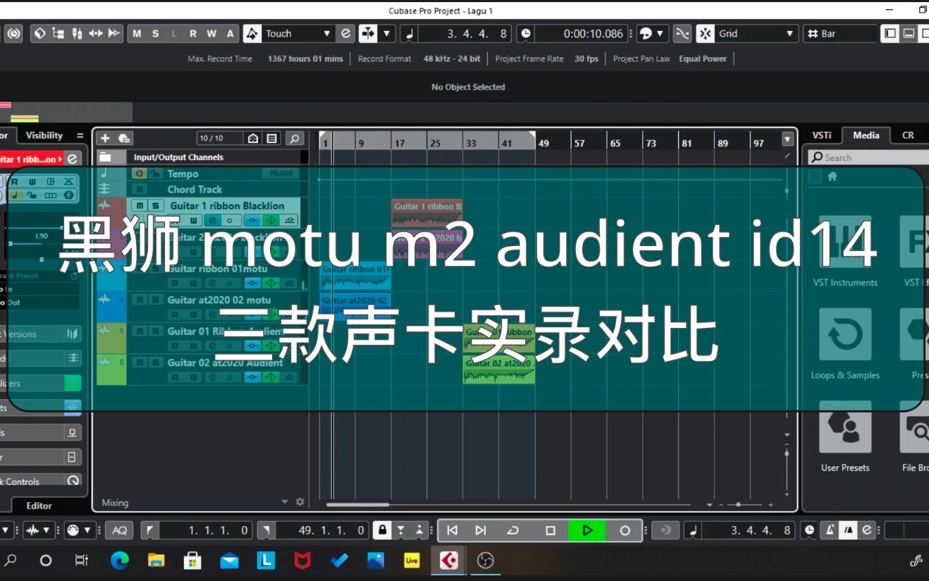929x581 pixels.
Task: Click the track list agents icon left of magnifier
Action: [x=272, y=138]
